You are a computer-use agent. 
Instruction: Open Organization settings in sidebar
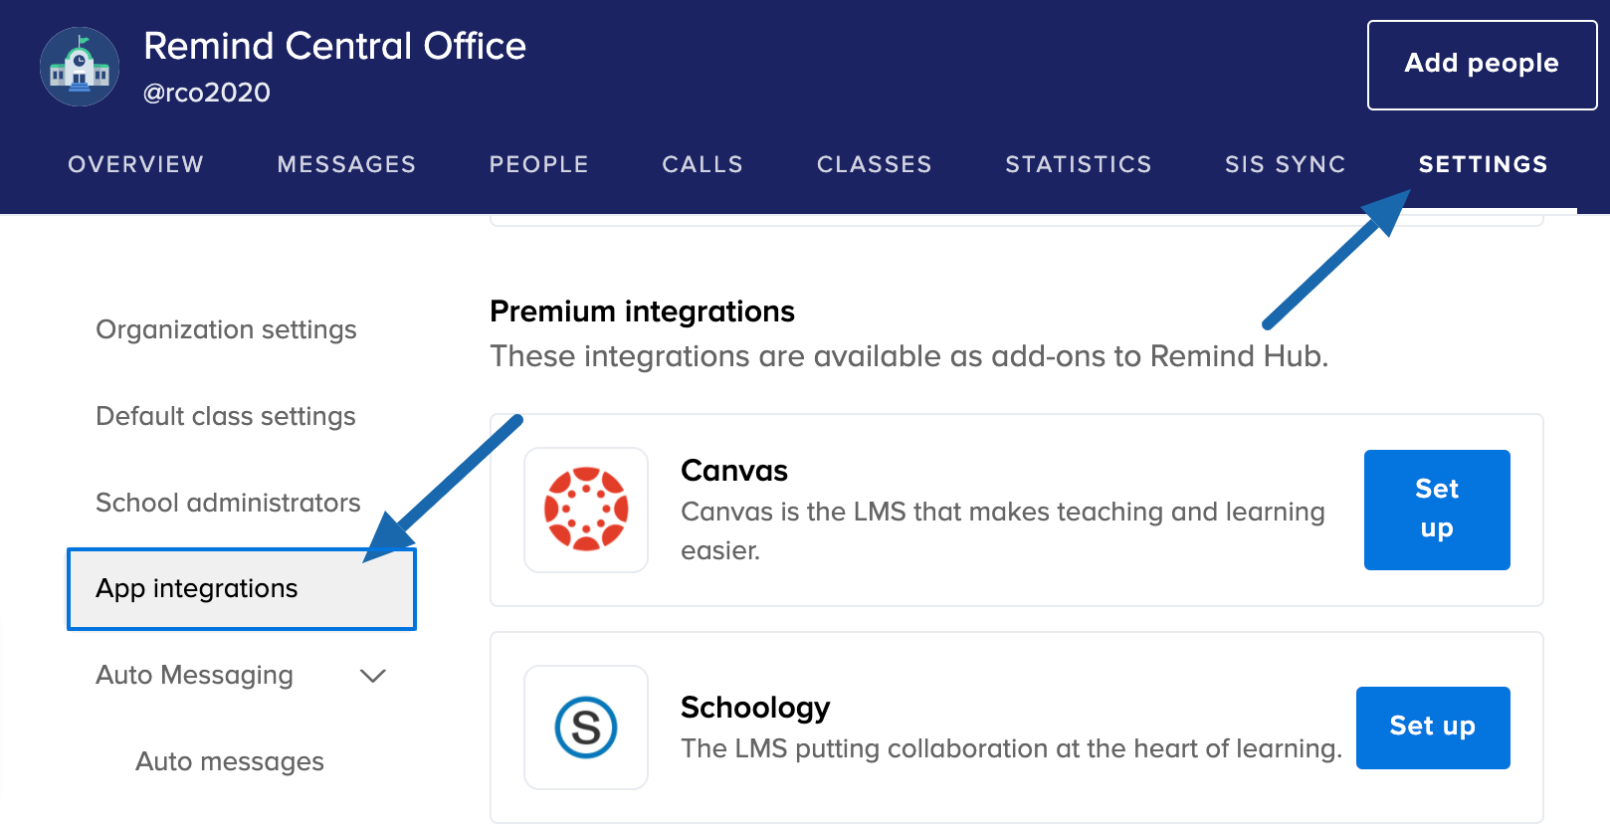point(226,329)
